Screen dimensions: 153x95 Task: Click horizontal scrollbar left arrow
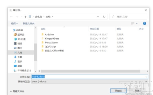39,71
